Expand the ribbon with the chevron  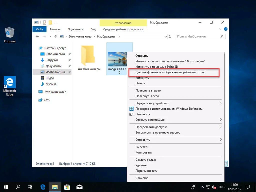pyautogui.click(x=220, y=29)
